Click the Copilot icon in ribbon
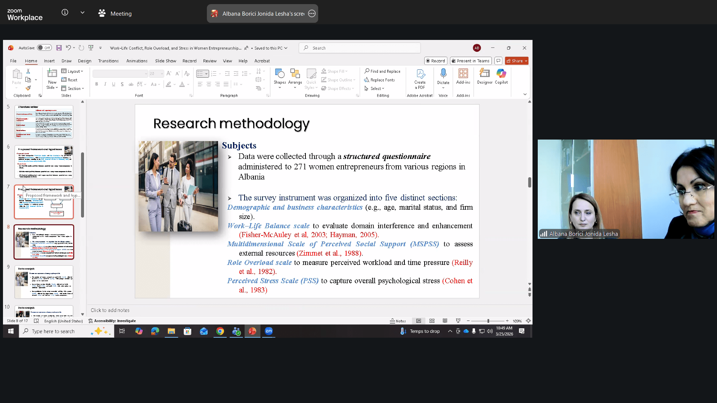This screenshot has width=717, height=403. 501,74
